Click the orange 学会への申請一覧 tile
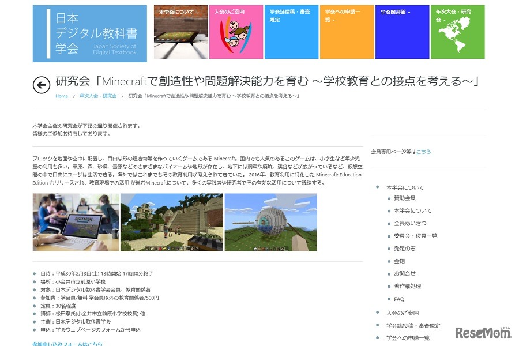Viewport: 519px width, 346px height. [347, 32]
